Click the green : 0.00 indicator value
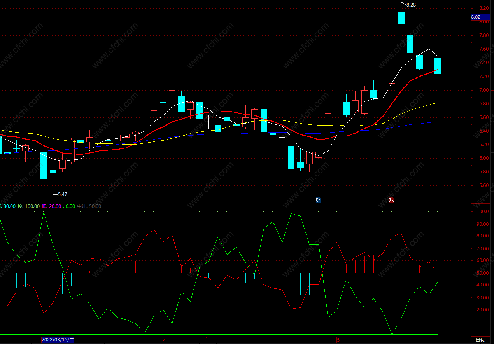The height and width of the screenshot is (344, 494). pos(69,206)
